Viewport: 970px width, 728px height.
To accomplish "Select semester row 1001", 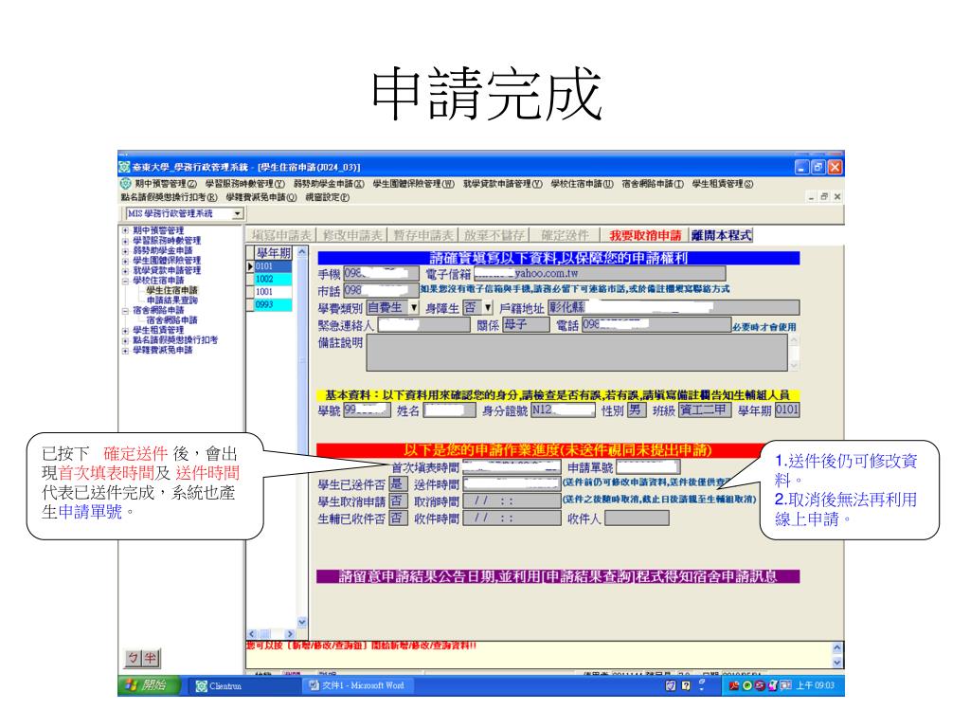I will [273, 292].
